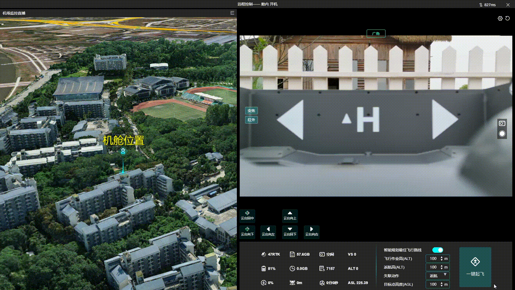The width and height of the screenshot is (515, 290).
Task: Take a photo with the camera icon
Action: pos(502,124)
